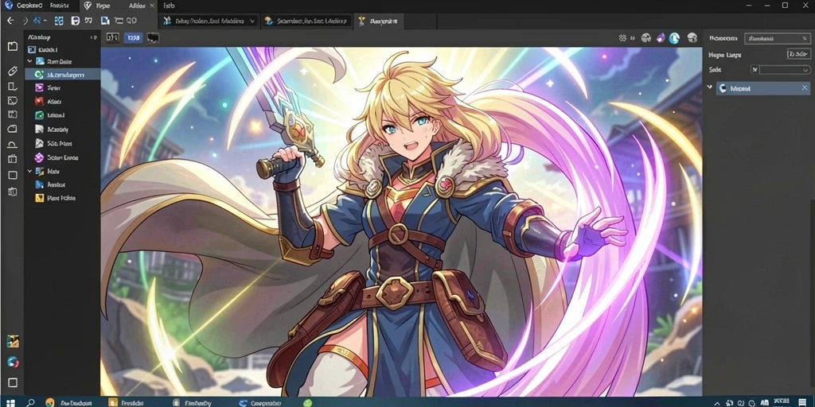The width and height of the screenshot is (815, 407).
Task: Click the purple droplet icon above canvas
Action: click(x=660, y=37)
